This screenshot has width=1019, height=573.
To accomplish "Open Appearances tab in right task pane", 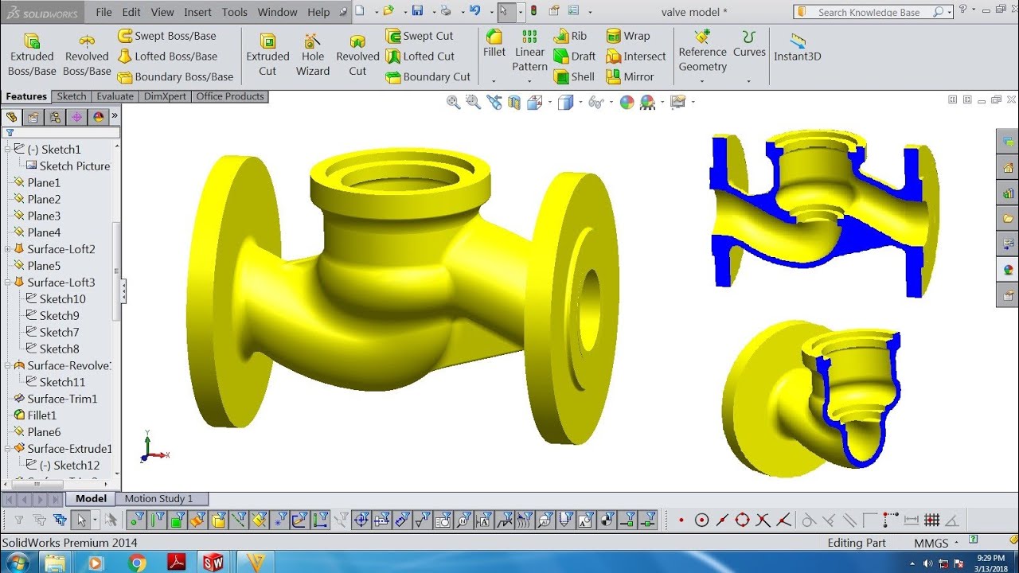I will pyautogui.click(x=1008, y=270).
